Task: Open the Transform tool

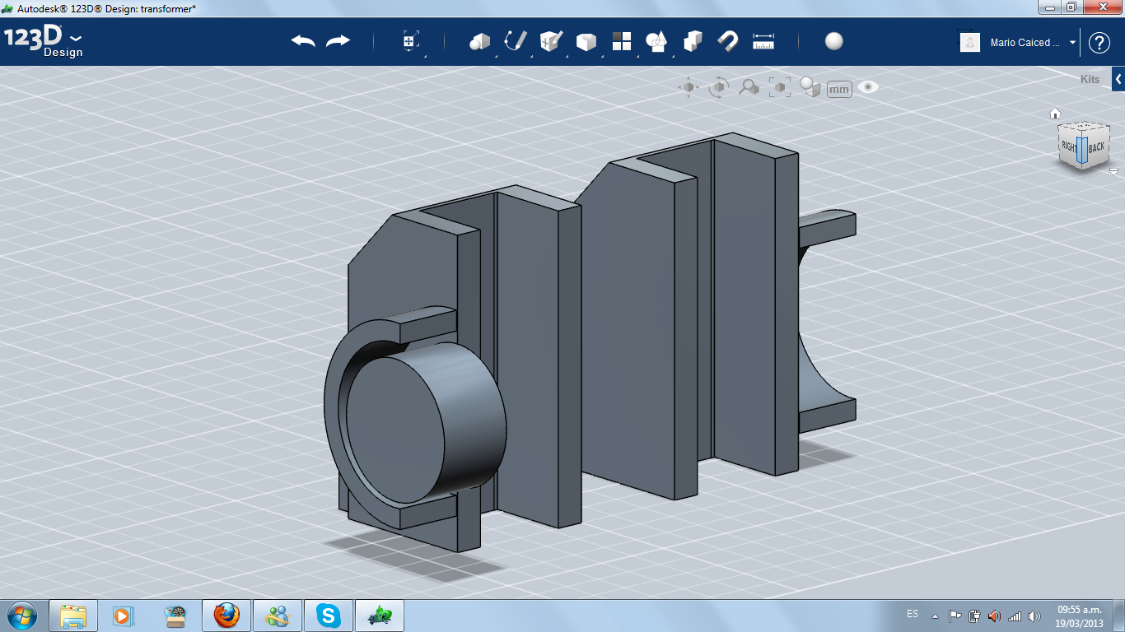Action: pos(411,41)
